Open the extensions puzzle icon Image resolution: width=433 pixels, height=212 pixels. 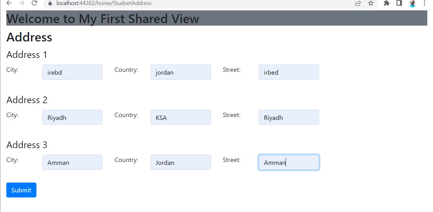[387, 3]
